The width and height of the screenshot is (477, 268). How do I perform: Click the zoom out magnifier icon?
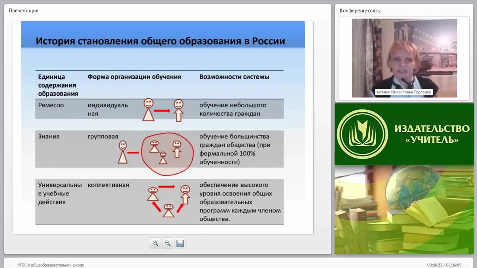pos(168,243)
